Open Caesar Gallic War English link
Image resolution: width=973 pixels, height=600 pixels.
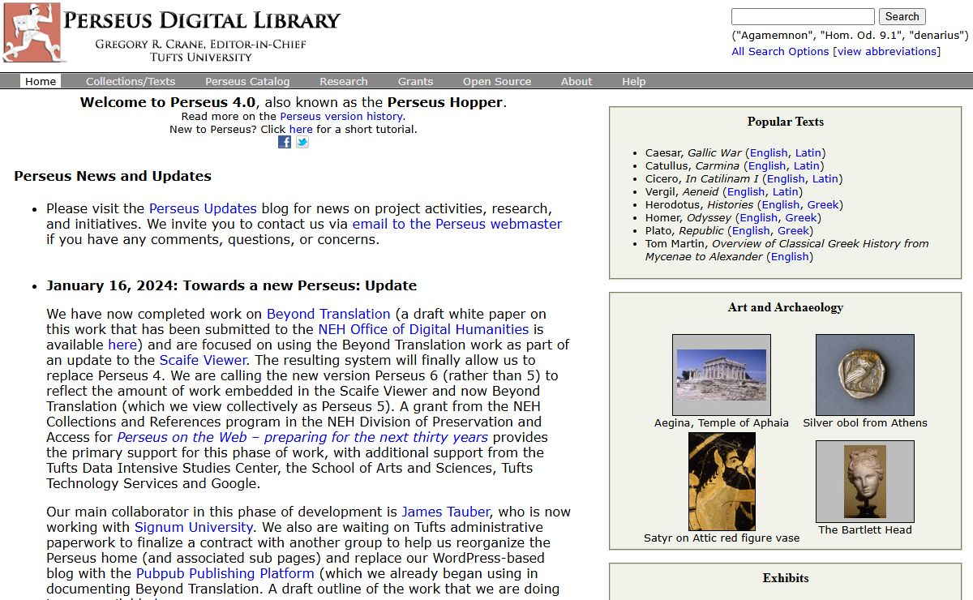[x=769, y=152]
